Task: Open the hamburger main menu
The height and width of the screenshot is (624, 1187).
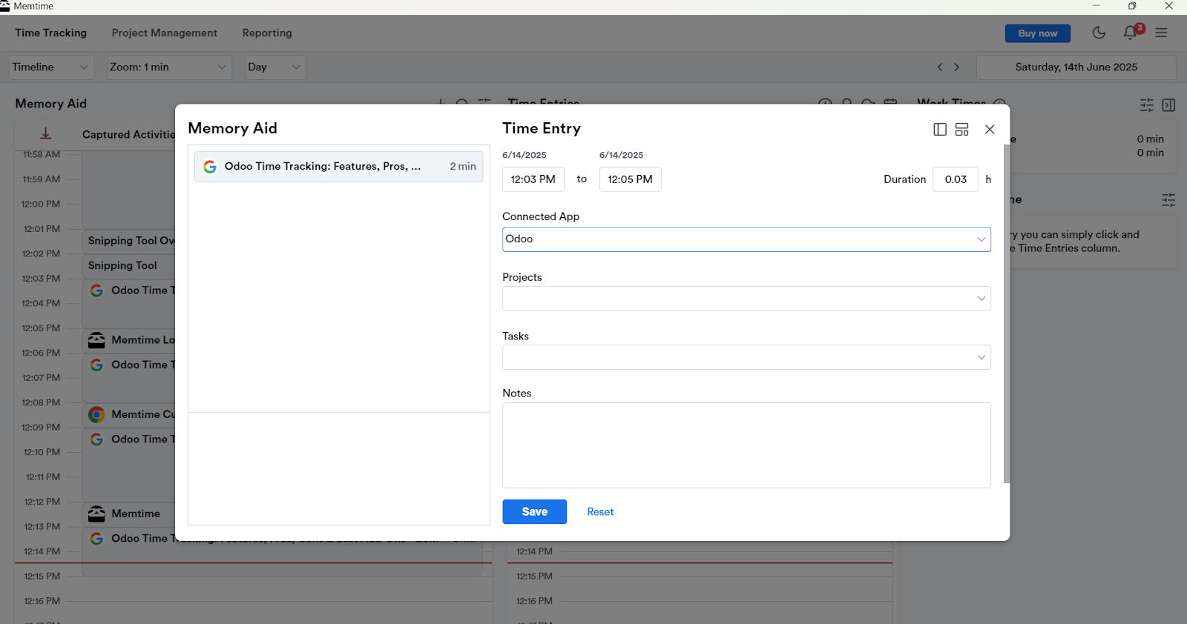Action: pos(1161,33)
